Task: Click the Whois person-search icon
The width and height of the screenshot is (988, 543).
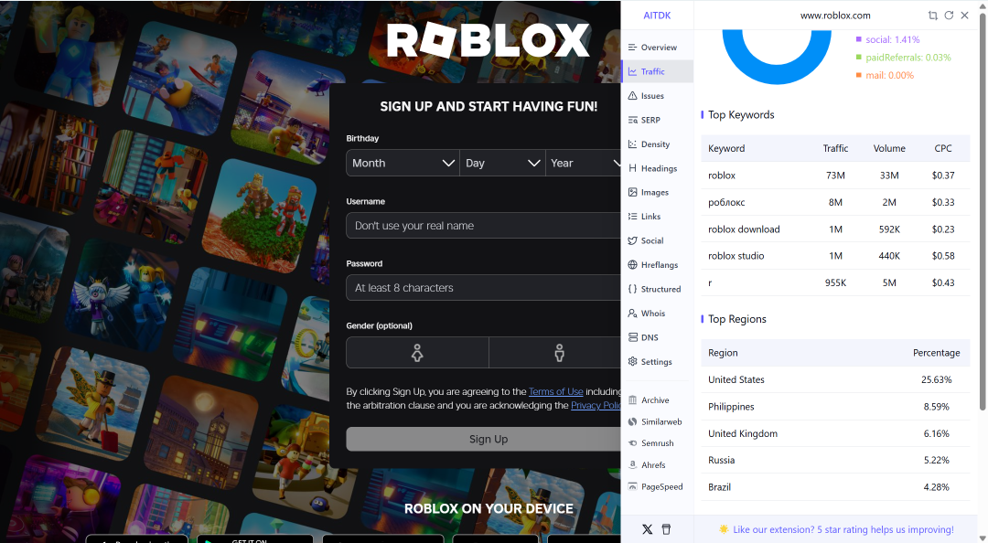Action: coord(633,313)
